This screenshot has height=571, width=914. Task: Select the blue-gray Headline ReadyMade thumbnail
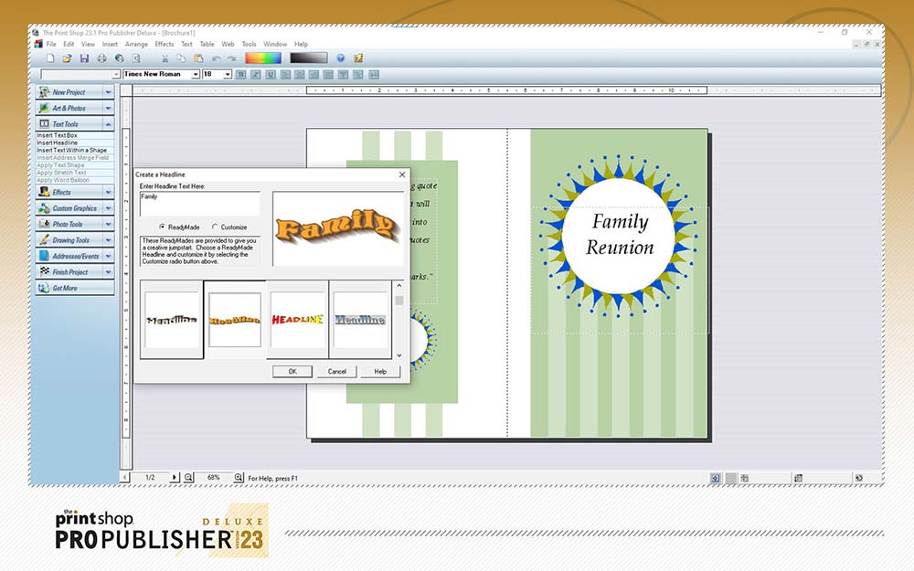(360, 319)
